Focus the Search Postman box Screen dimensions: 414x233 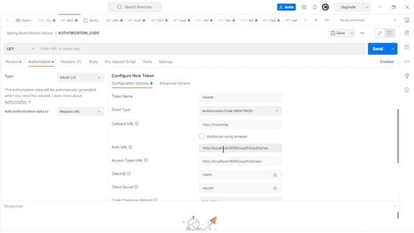(x=135, y=7)
